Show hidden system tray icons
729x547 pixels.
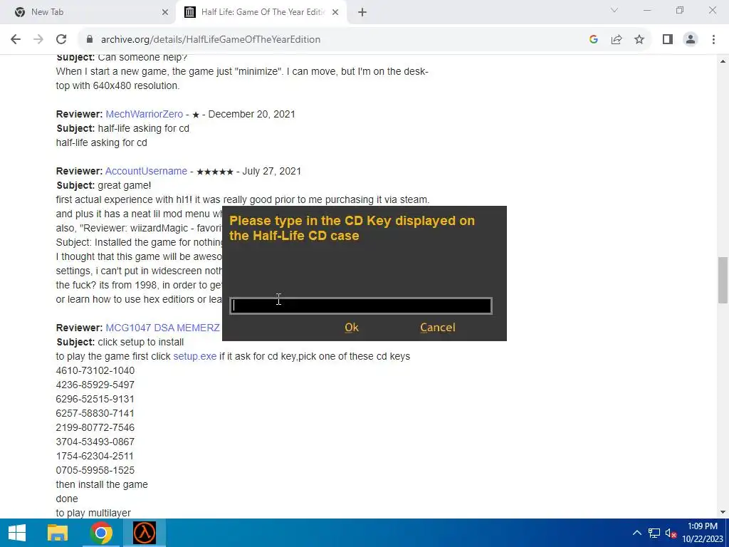point(637,533)
